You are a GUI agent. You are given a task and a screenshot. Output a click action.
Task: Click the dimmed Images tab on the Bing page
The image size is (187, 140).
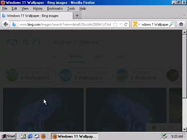click(76, 56)
